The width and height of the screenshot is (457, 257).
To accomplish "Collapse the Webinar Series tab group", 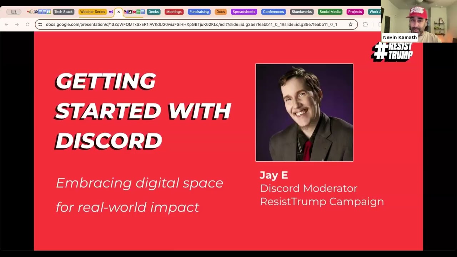I will 92,12.
